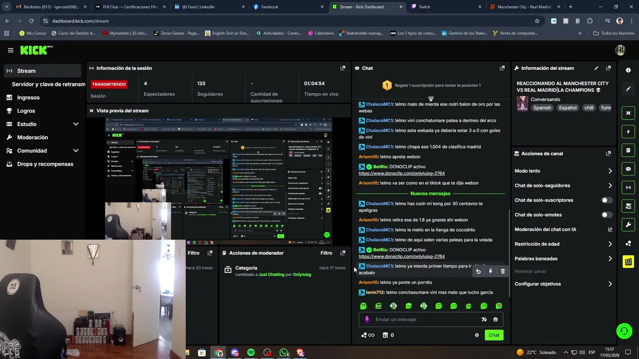Click the lightning bolt icon in right sidebar
The image size is (639, 359).
coord(628,132)
